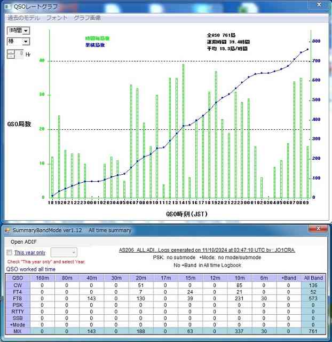Click the All Band column header
332x342 pixels.
(x=314, y=277)
